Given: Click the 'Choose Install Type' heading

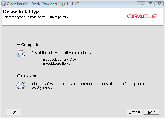Looking at the screenshot, I should 22,12.
